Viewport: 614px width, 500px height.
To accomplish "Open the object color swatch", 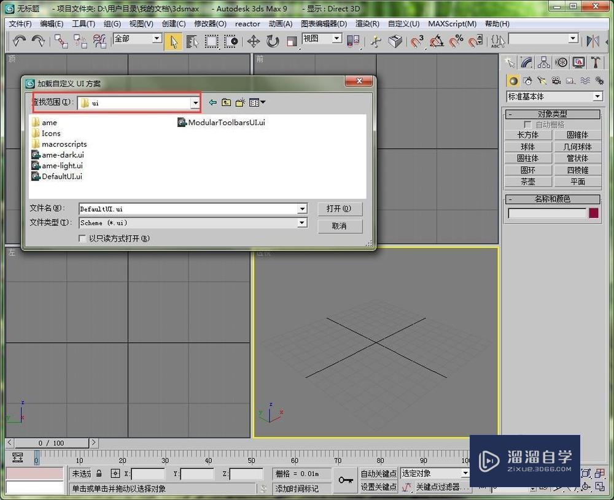I will pos(593,213).
